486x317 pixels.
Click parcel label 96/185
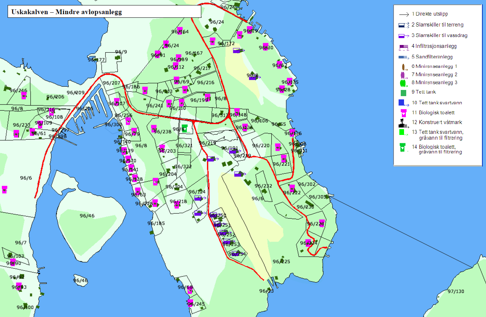pyautogui.click(x=156, y=223)
